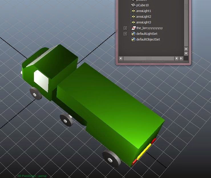Select the_lorryyyyyyyyy in the outliner
Image resolution: width=211 pixels, height=178 pixels.
point(149,28)
